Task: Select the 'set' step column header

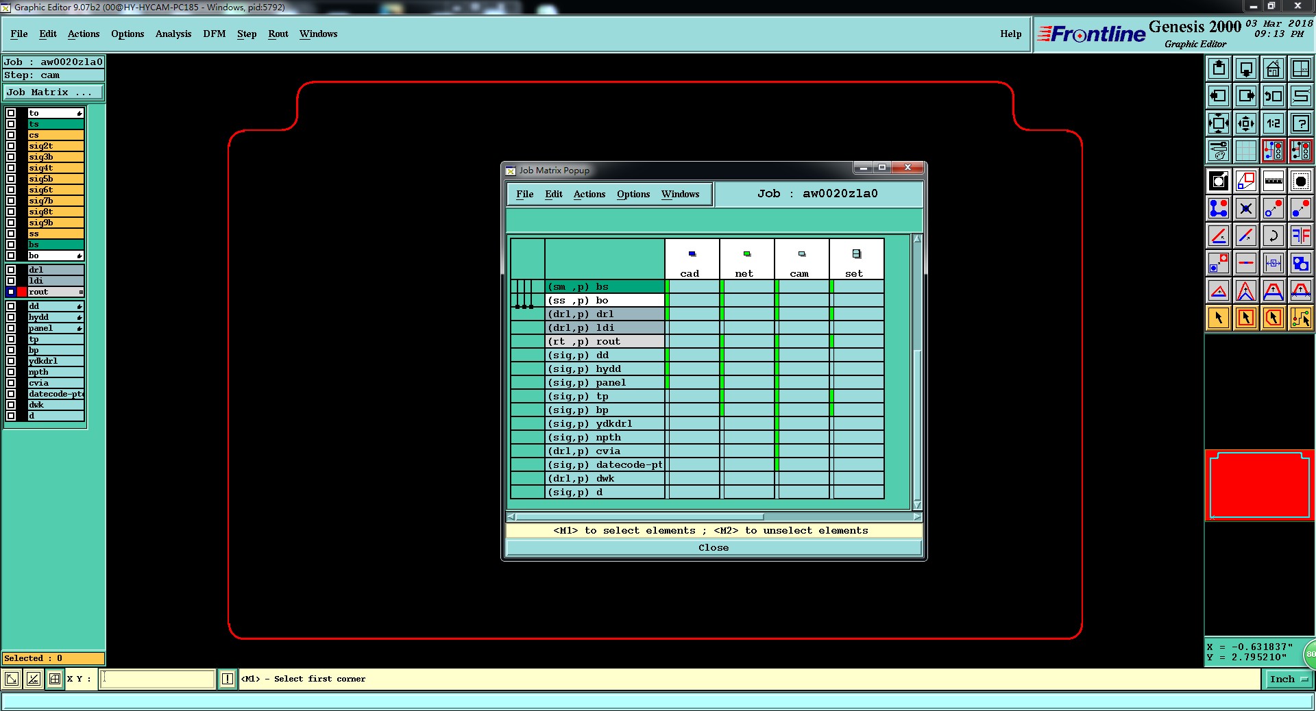Action: pos(857,260)
